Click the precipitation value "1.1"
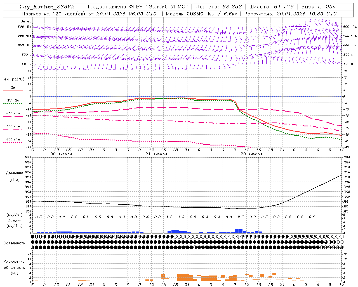The image size is (358, 287). 62,217
